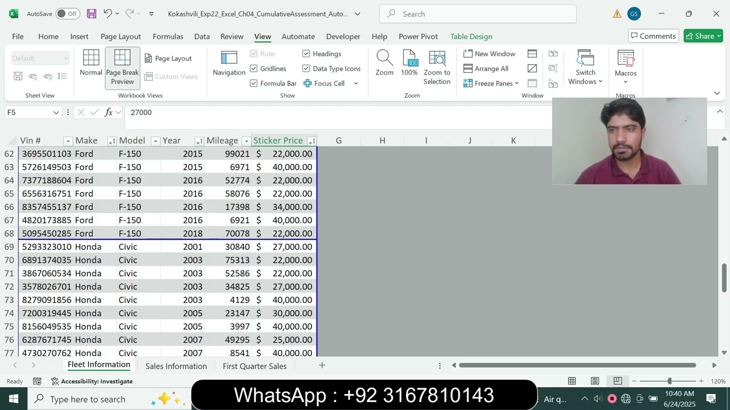Click Zoom to Selection
Image resolution: width=730 pixels, height=410 pixels.
point(437,68)
